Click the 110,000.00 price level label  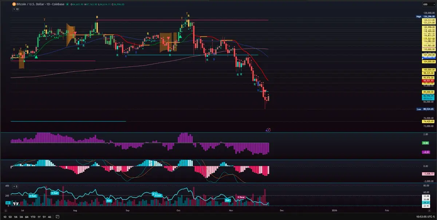pyautogui.click(x=429, y=49)
